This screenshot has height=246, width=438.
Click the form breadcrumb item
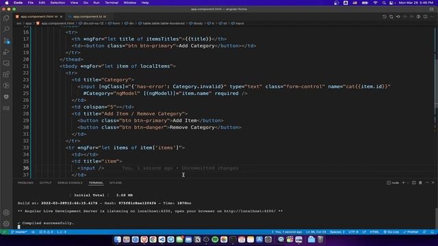click(116, 23)
